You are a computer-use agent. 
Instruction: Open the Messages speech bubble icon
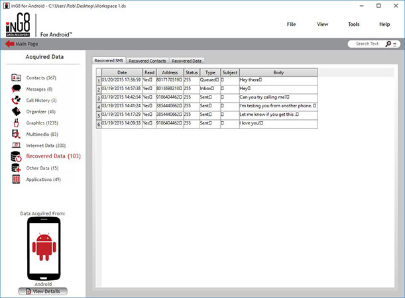(x=17, y=89)
